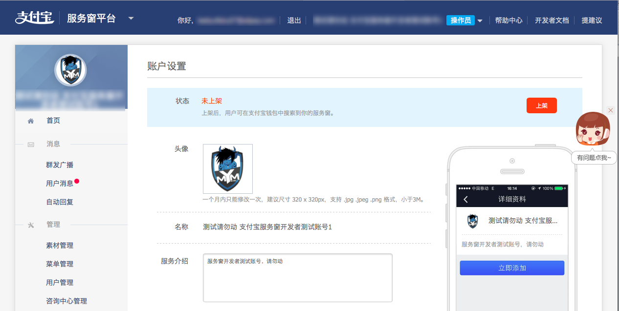Click the 账户设置 page heading

tap(167, 66)
